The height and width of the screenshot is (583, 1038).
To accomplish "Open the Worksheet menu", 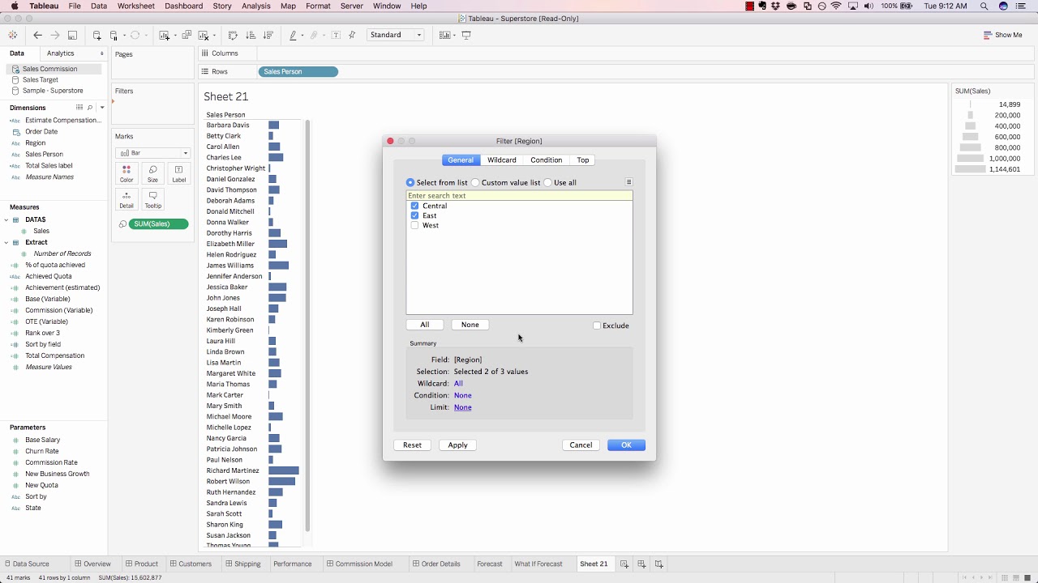I will 135,6.
